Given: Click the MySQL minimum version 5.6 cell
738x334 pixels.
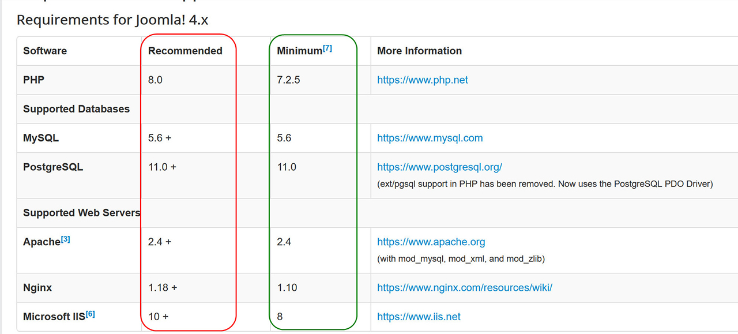Looking at the screenshot, I should coord(283,138).
